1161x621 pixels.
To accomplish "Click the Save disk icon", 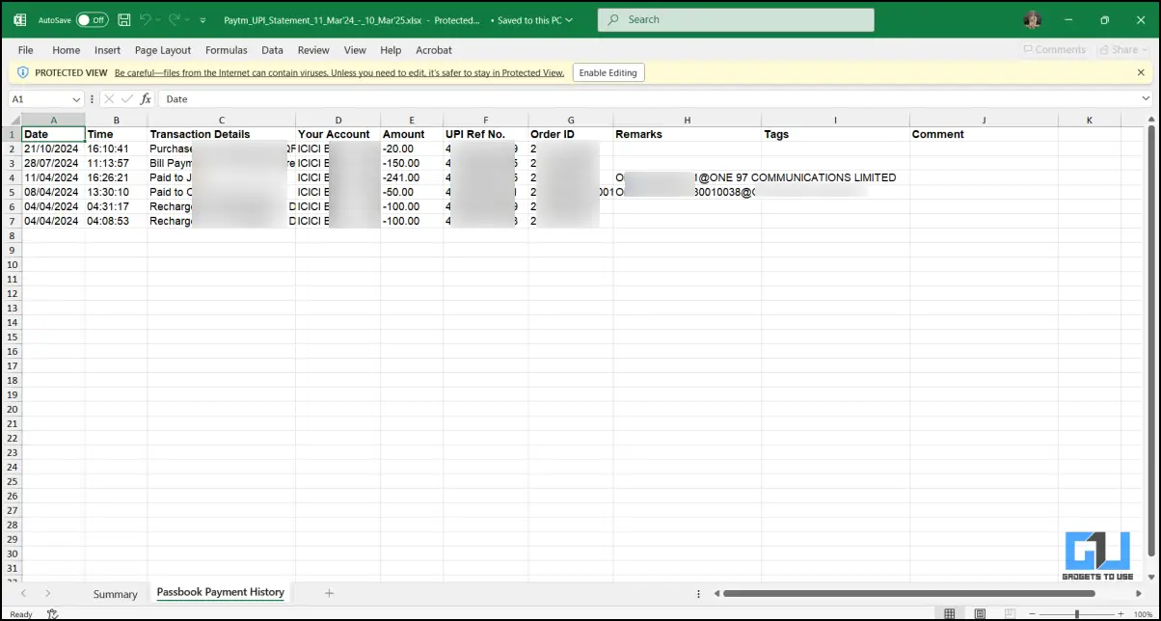I will tap(124, 19).
